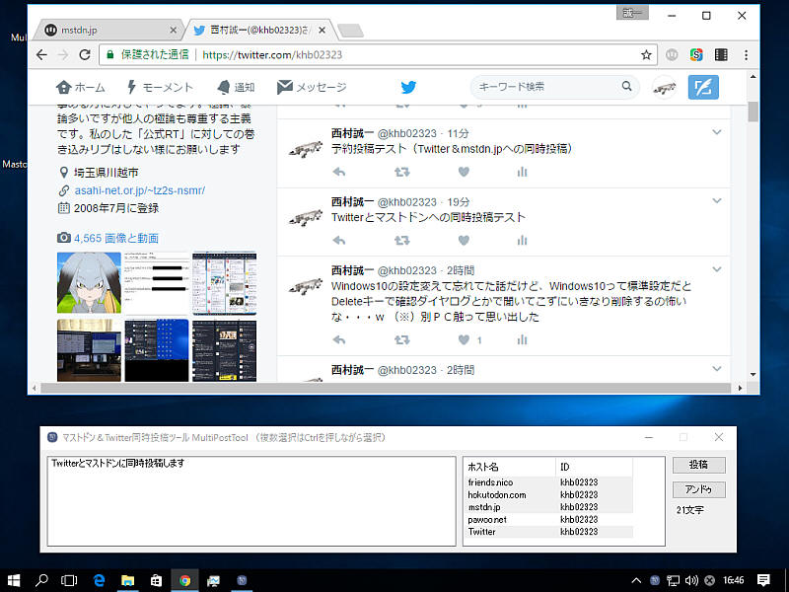
Task: Click the search magnifier in Twitter
Action: tap(626, 86)
